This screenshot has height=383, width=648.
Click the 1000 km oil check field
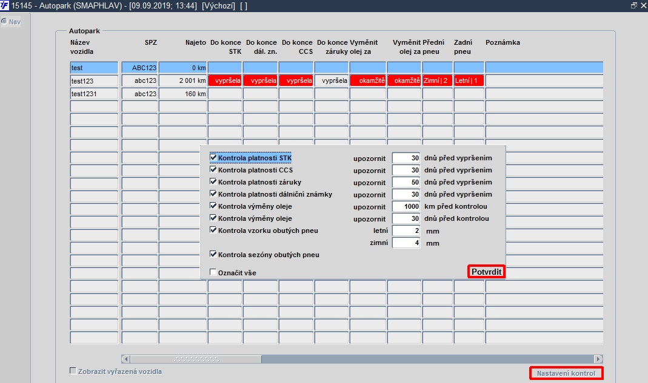point(406,206)
